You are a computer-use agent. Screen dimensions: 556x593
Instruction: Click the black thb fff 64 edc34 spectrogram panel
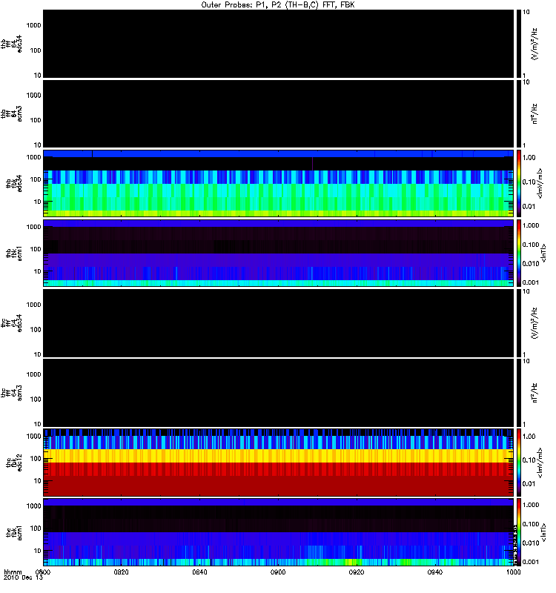click(x=278, y=44)
